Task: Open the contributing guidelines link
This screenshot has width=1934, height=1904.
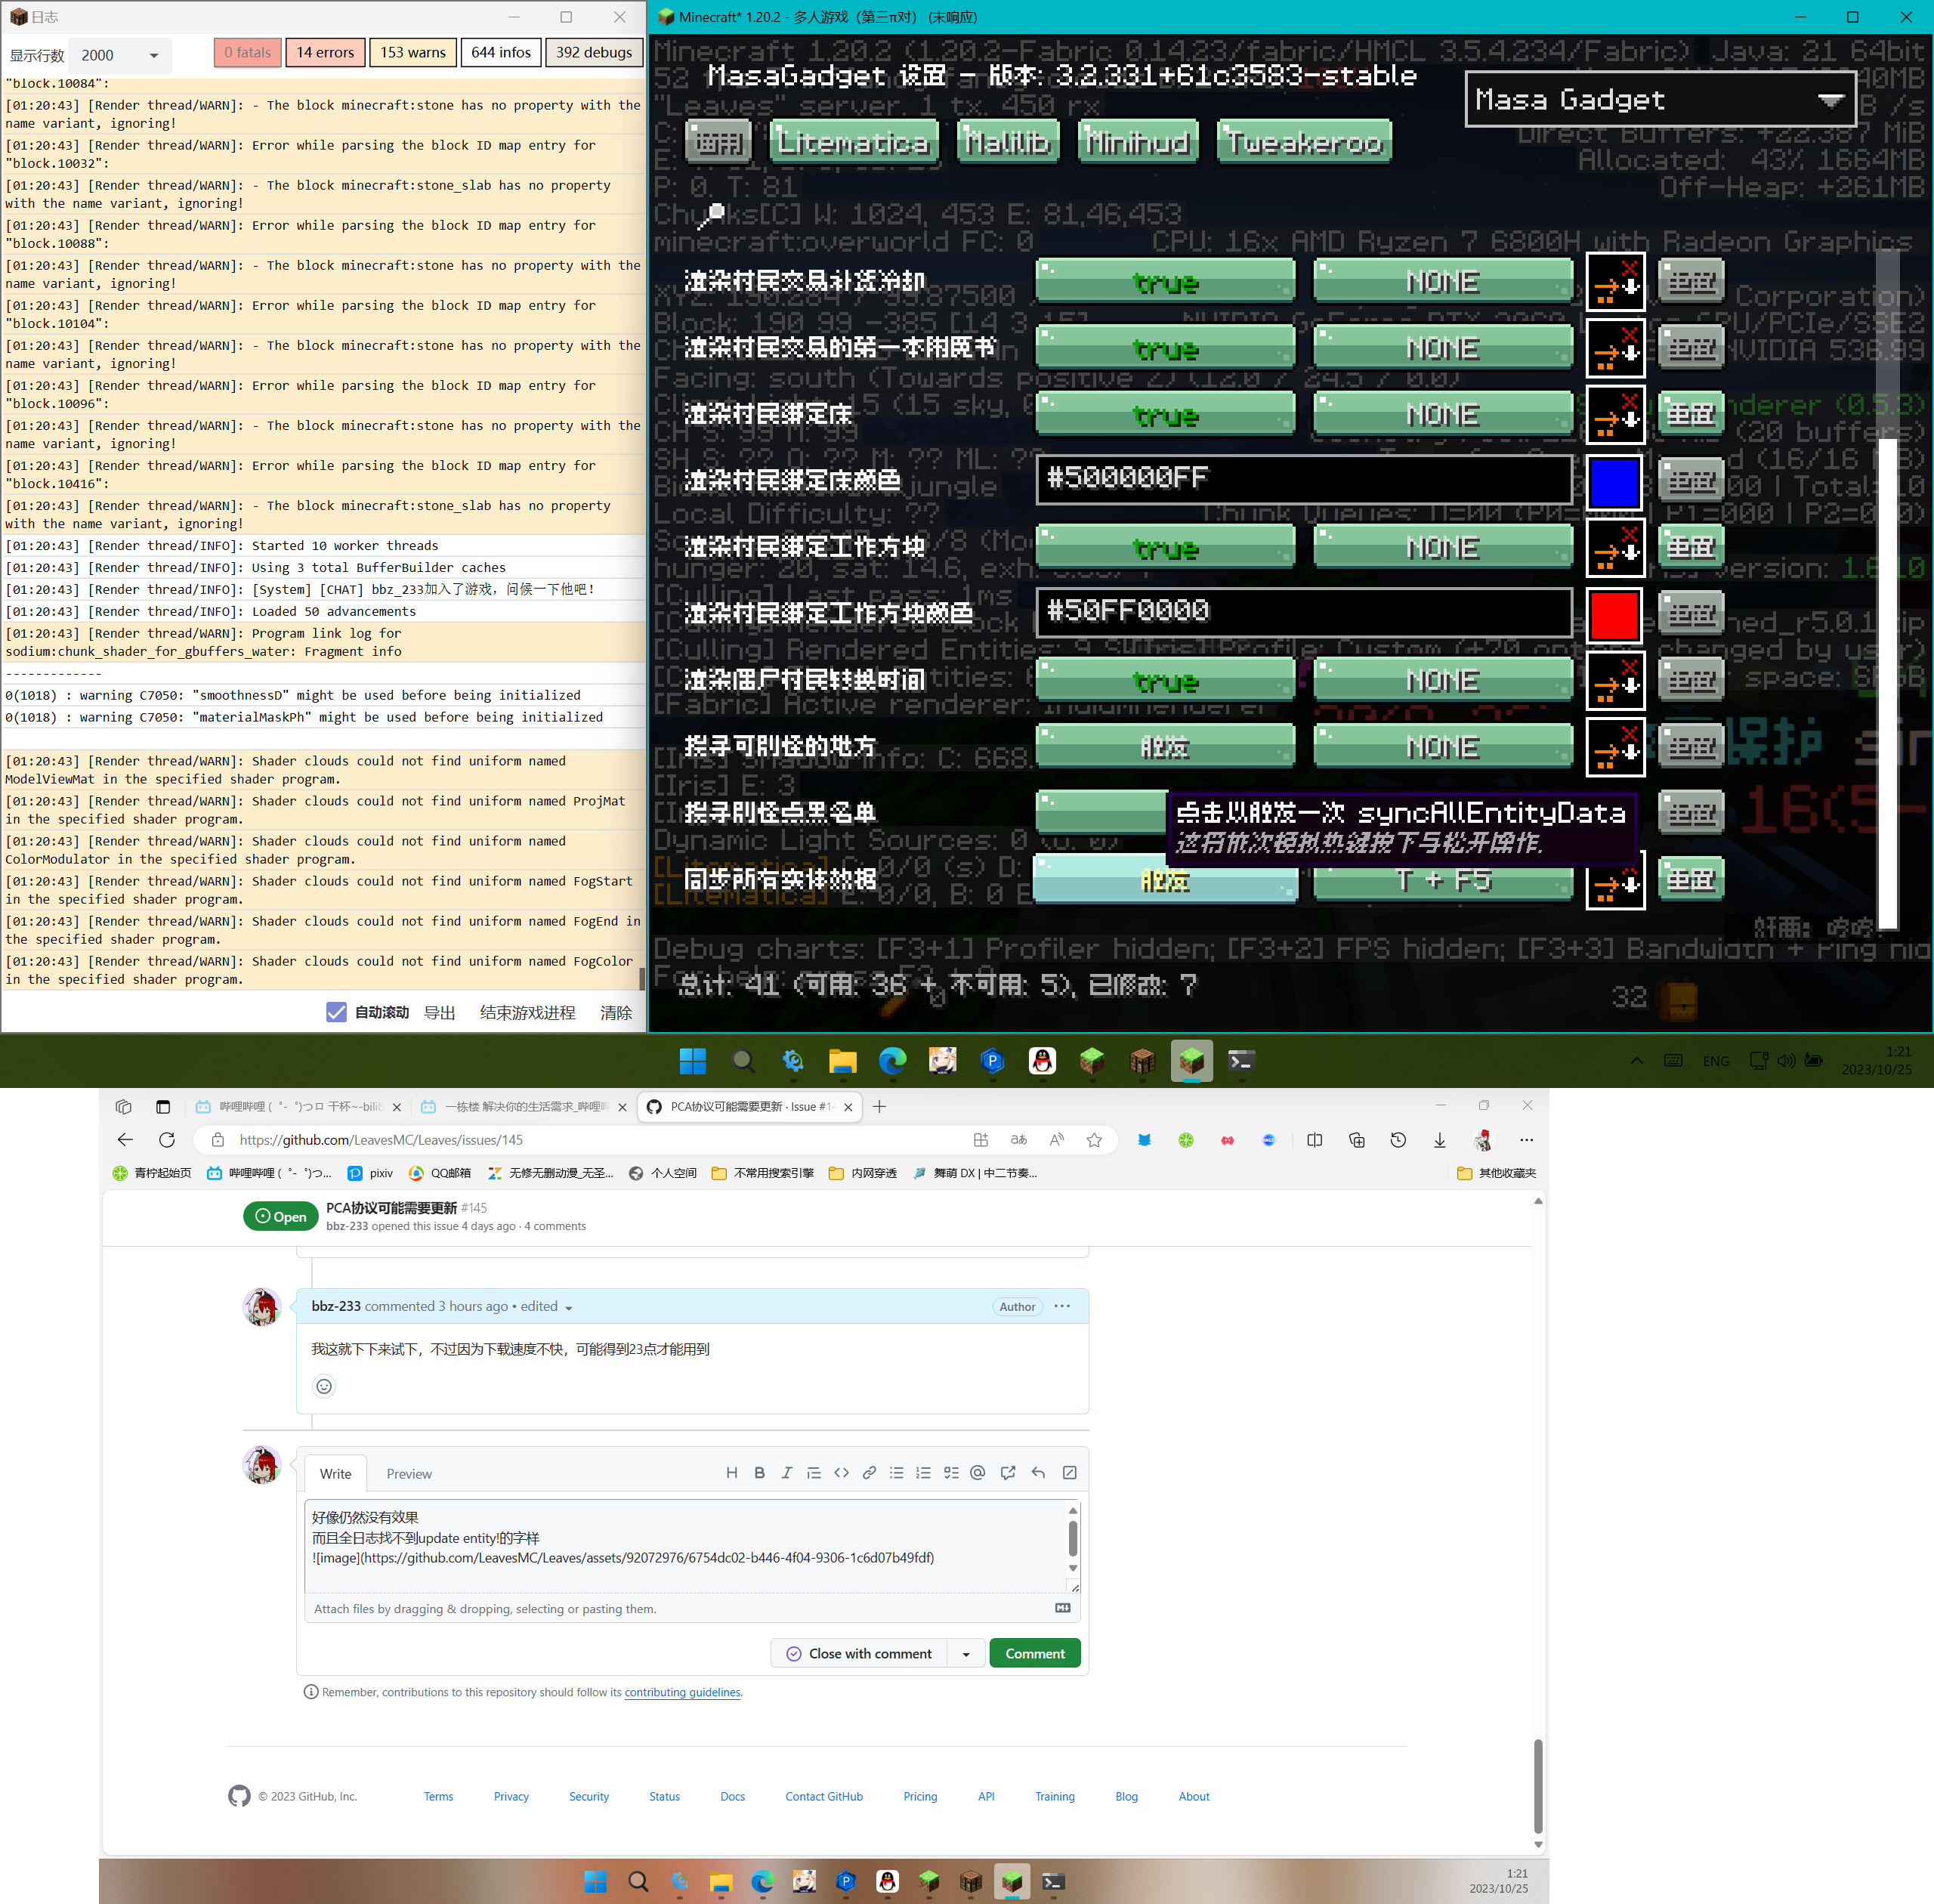Action: (x=682, y=1692)
